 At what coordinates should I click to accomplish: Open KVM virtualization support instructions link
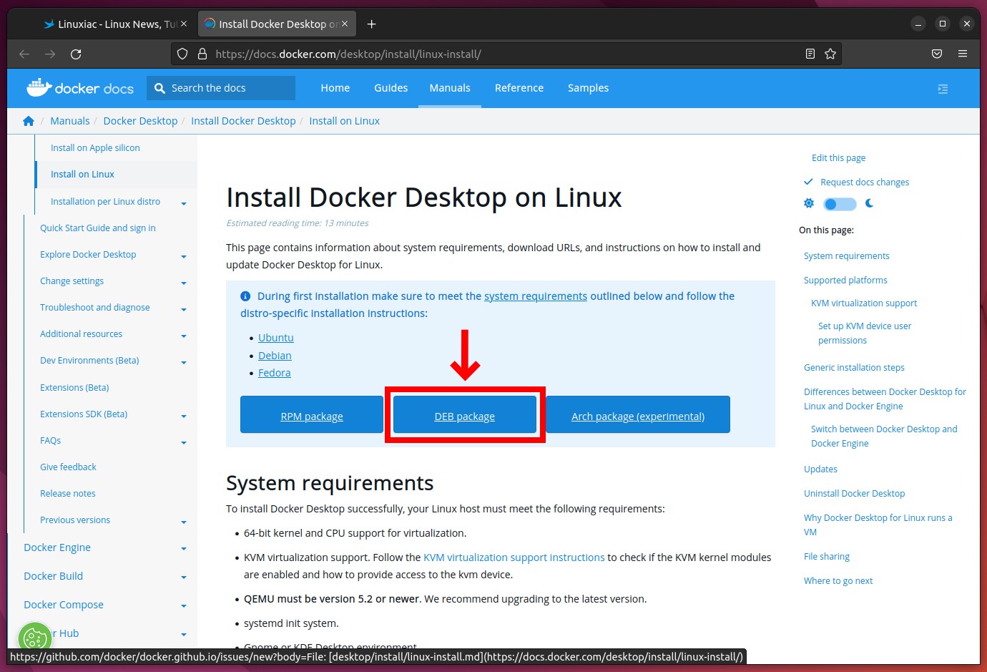(x=514, y=557)
